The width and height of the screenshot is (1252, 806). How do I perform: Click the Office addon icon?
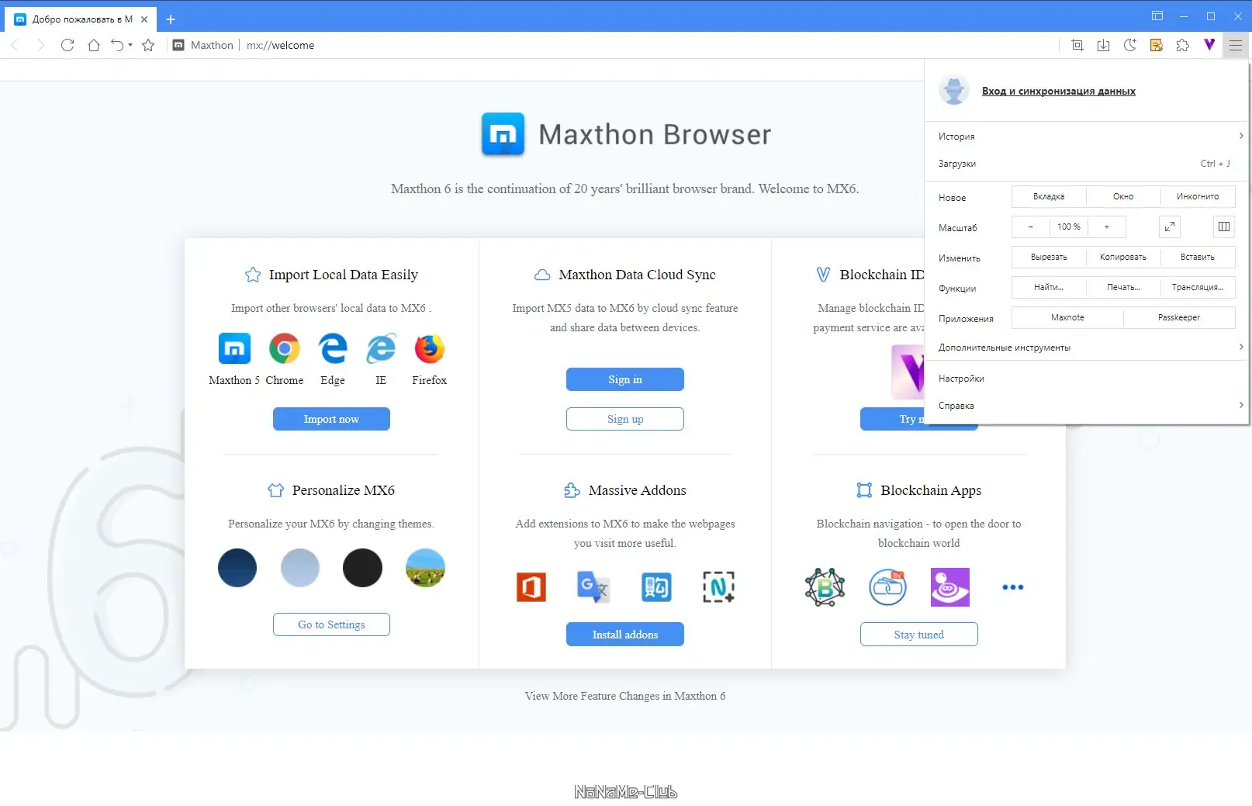tap(531, 587)
